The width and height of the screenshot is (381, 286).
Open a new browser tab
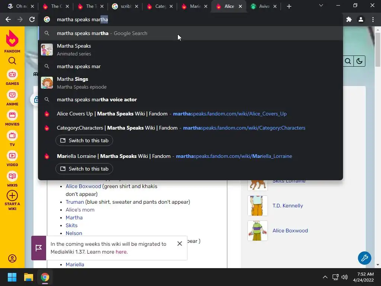click(x=289, y=6)
